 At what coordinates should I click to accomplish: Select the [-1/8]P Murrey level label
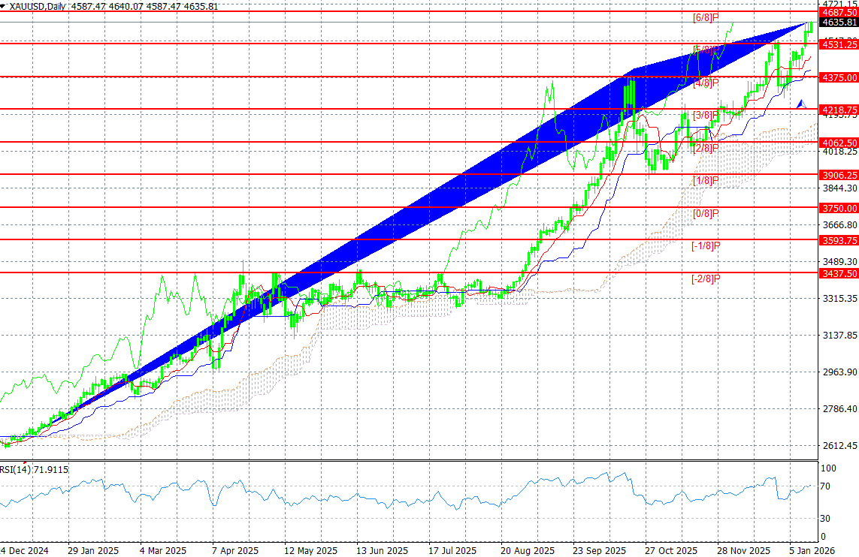click(x=706, y=245)
